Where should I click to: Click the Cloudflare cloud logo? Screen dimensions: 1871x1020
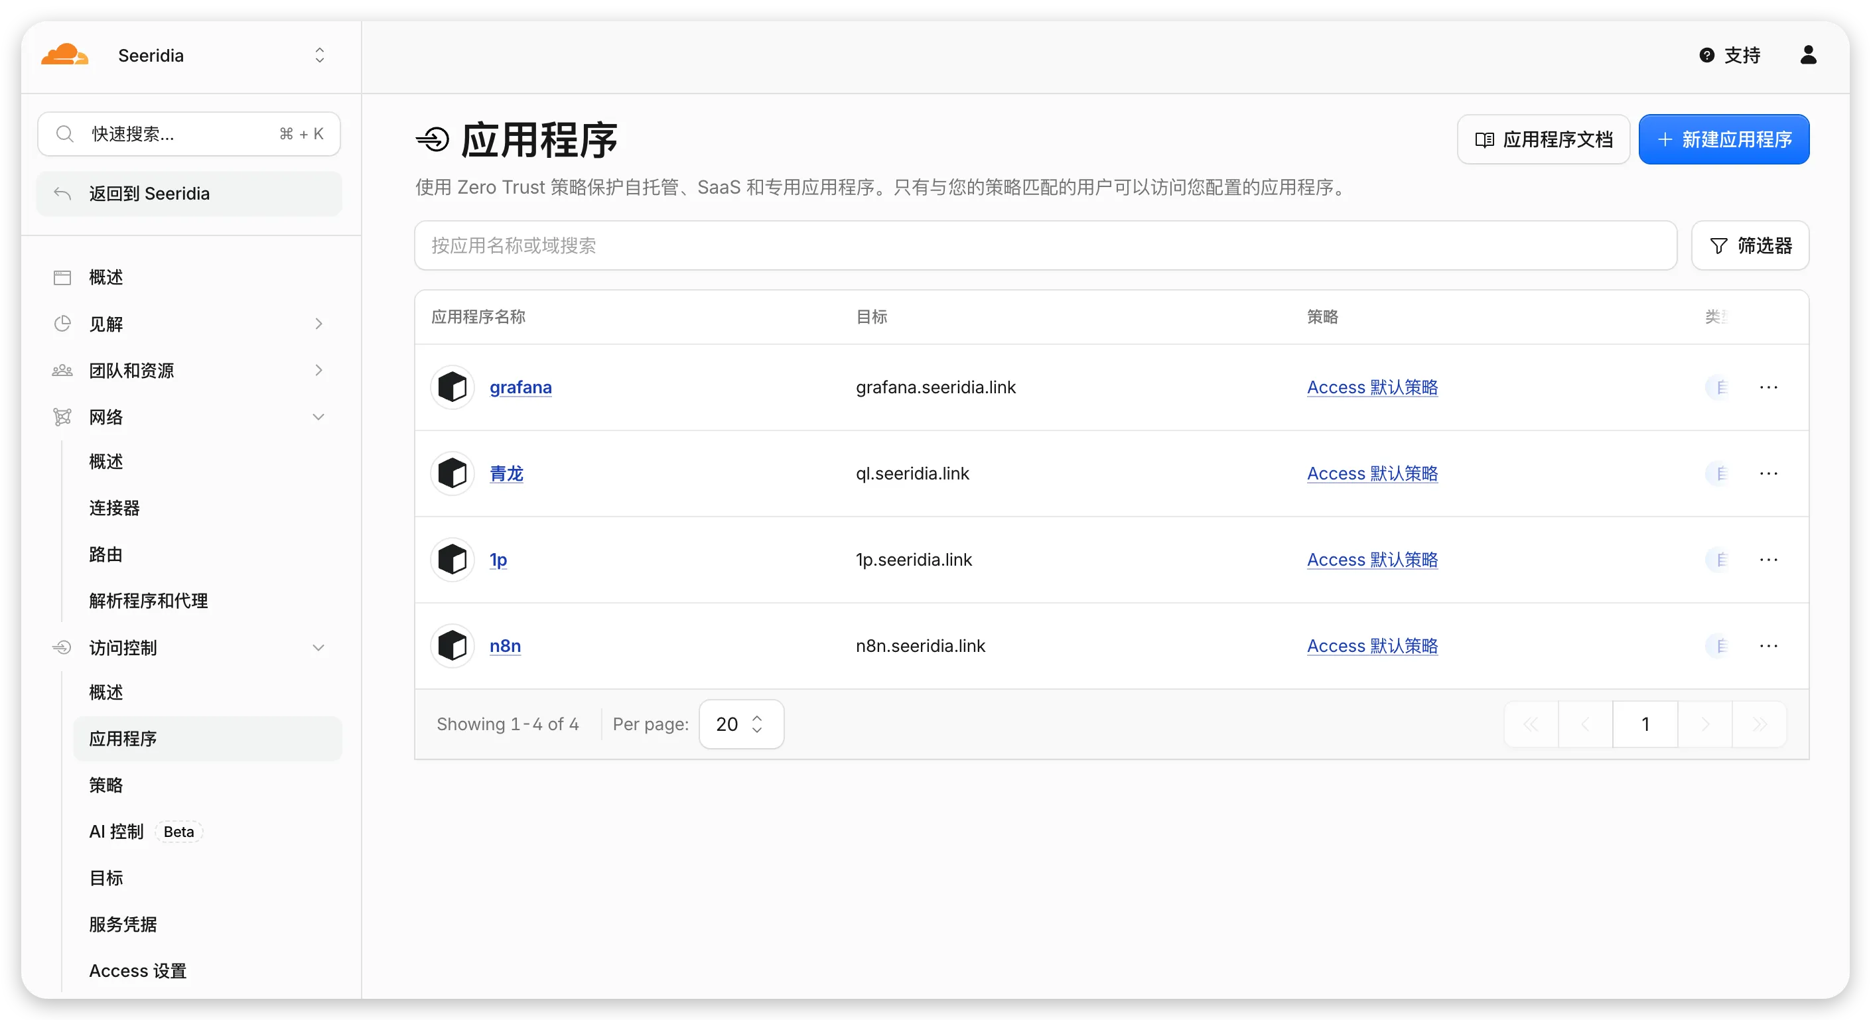(x=64, y=55)
